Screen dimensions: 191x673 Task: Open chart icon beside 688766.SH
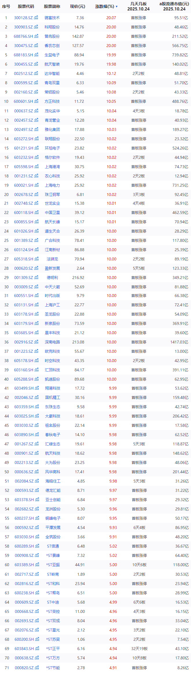click(36, 37)
